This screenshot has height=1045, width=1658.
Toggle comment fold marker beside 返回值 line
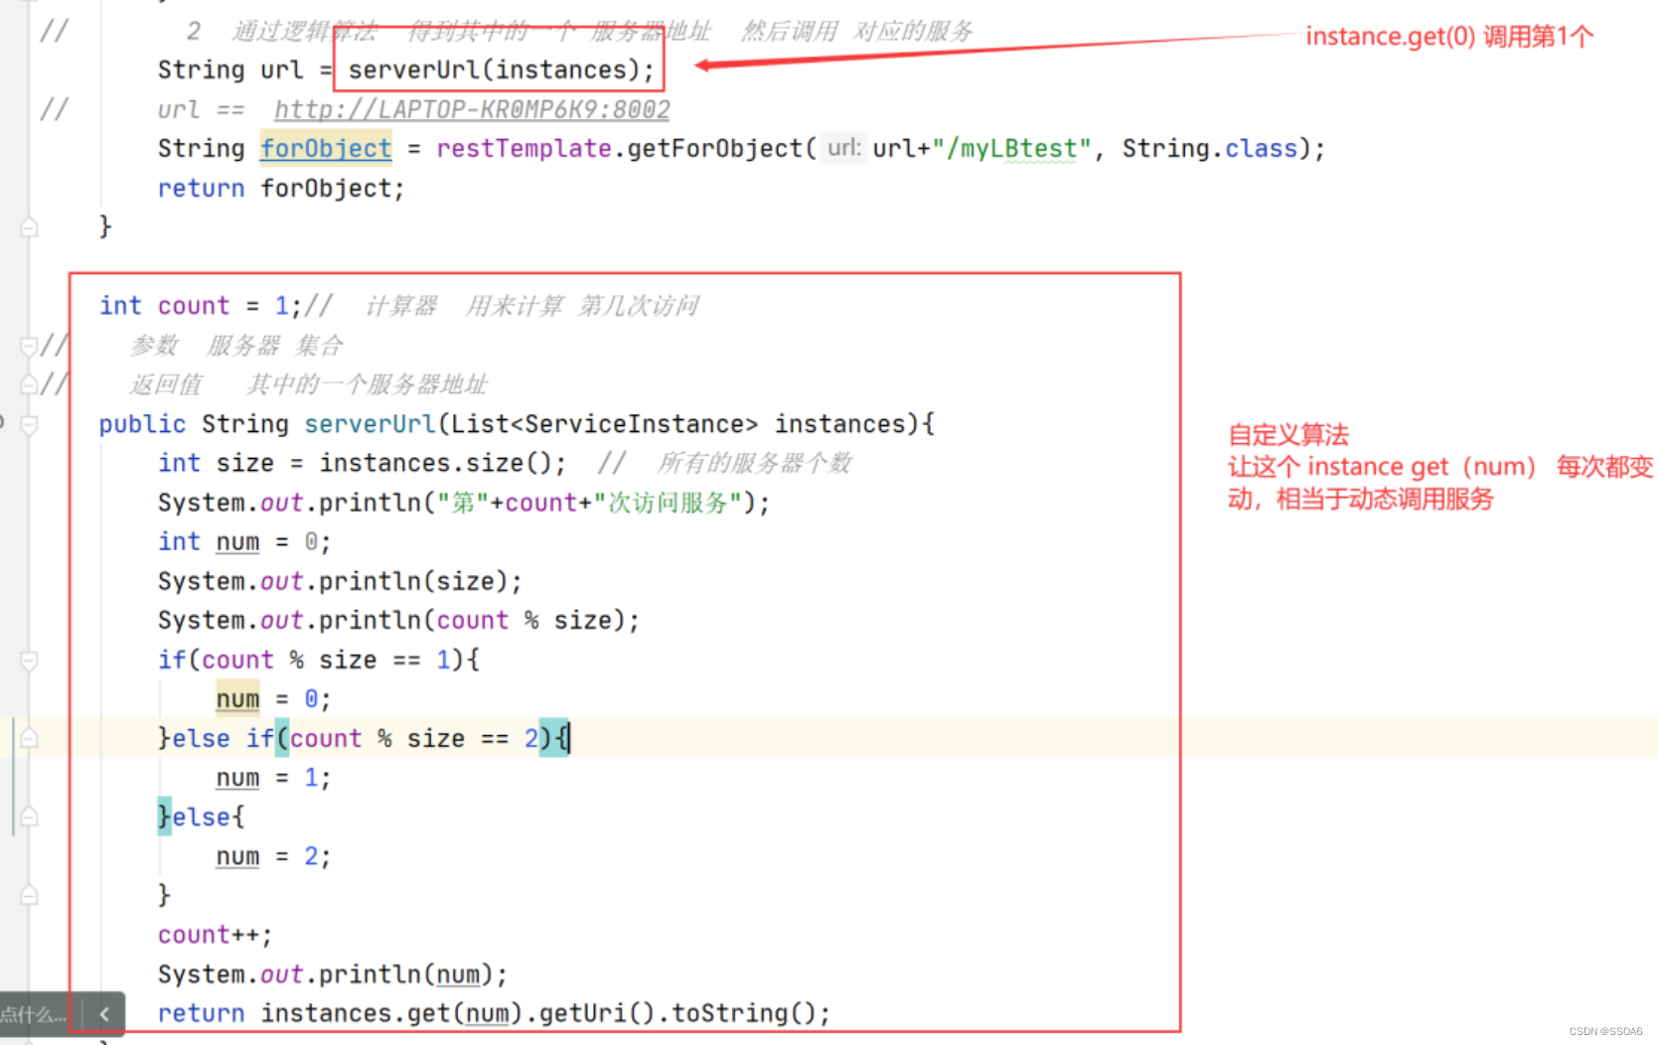pos(30,384)
